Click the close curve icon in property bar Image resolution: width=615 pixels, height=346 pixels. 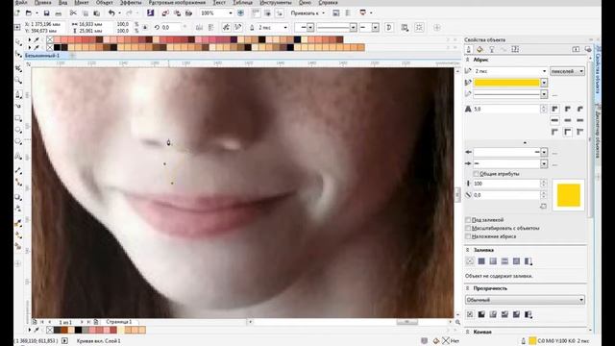coord(389,28)
